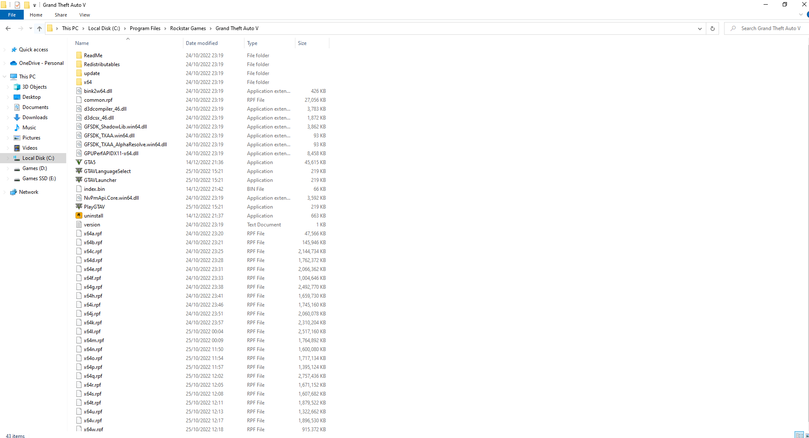
Task: Go back with the Back arrow
Action: [x=8, y=28]
